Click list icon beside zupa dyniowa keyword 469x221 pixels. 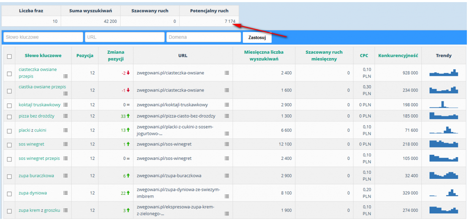pos(65,193)
